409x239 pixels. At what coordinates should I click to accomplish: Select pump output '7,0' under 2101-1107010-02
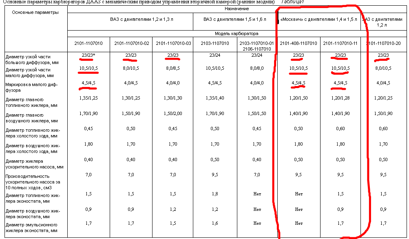click(130, 175)
